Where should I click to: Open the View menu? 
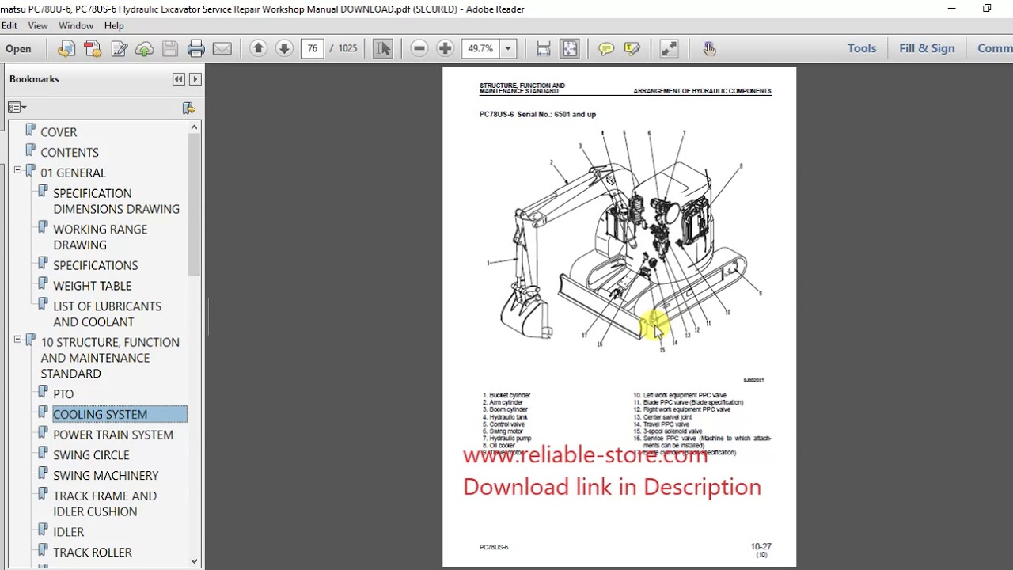[38, 25]
